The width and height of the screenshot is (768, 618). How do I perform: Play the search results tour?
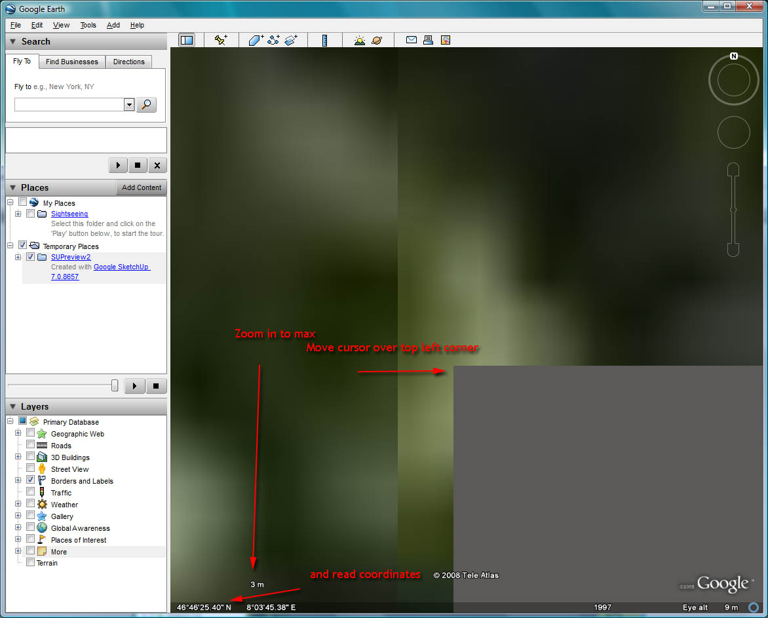click(x=118, y=166)
